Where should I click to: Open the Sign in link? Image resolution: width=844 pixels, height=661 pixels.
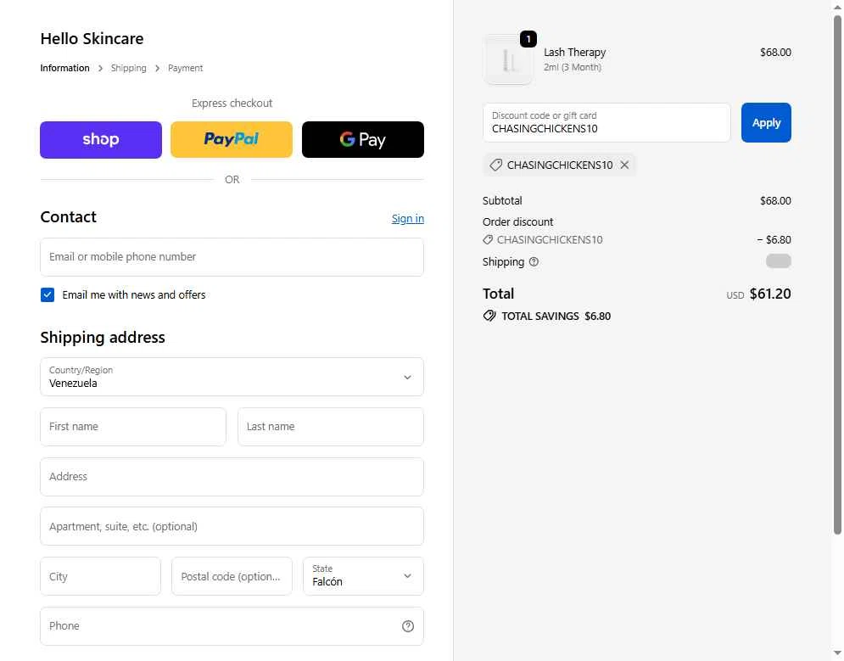407,219
